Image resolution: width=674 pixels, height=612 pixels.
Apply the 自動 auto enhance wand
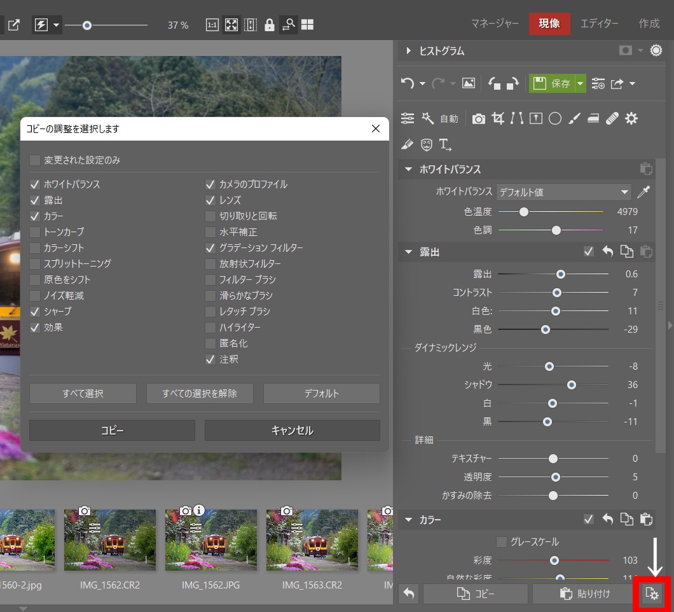[x=440, y=118]
